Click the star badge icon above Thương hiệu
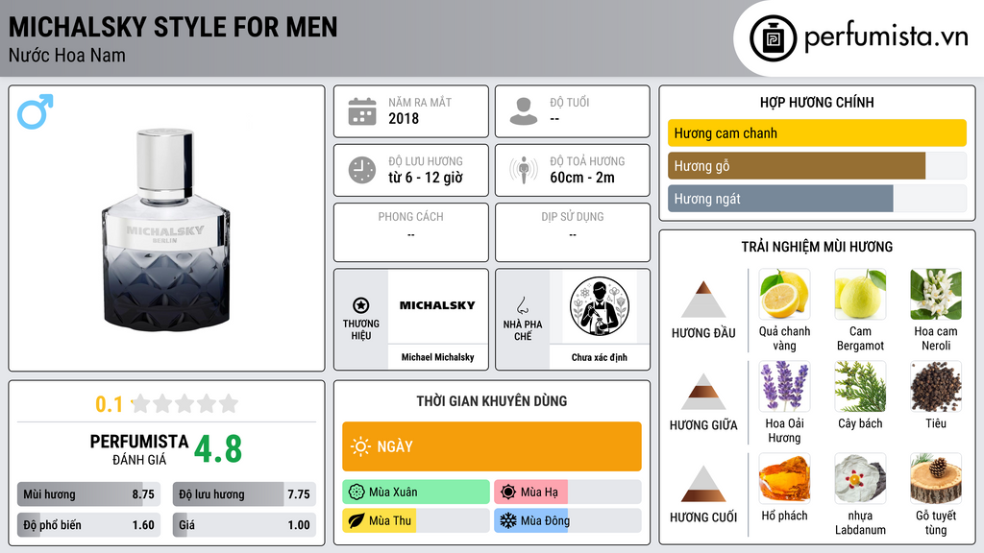The image size is (984, 553). (361, 305)
